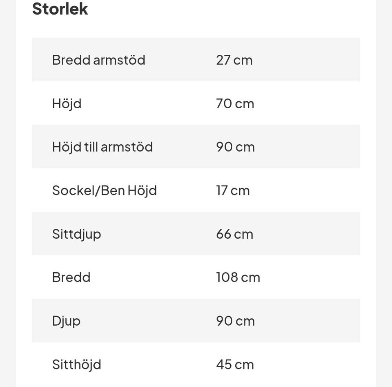392x387 pixels.
Task: Click the 90 cm value beside Höjd till armstöd
Action: [235, 147]
